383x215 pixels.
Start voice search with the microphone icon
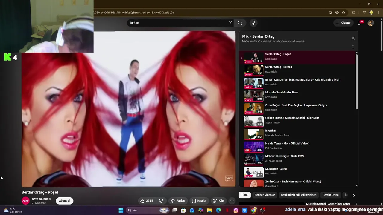pos(253,23)
